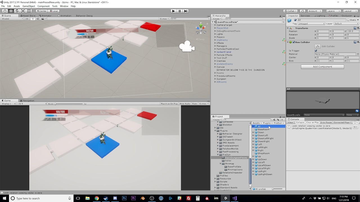360x202 pixels.
Task: Click the Edit Collider button
Action: coord(318,46)
